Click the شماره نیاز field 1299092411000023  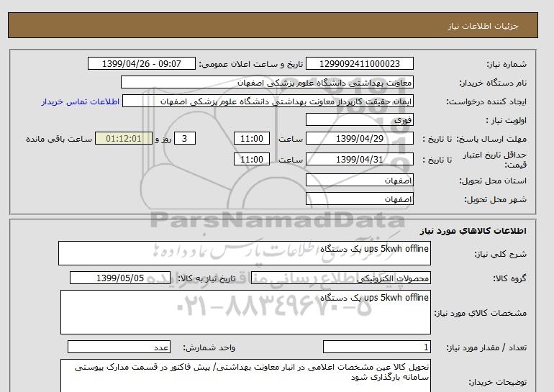(359, 63)
